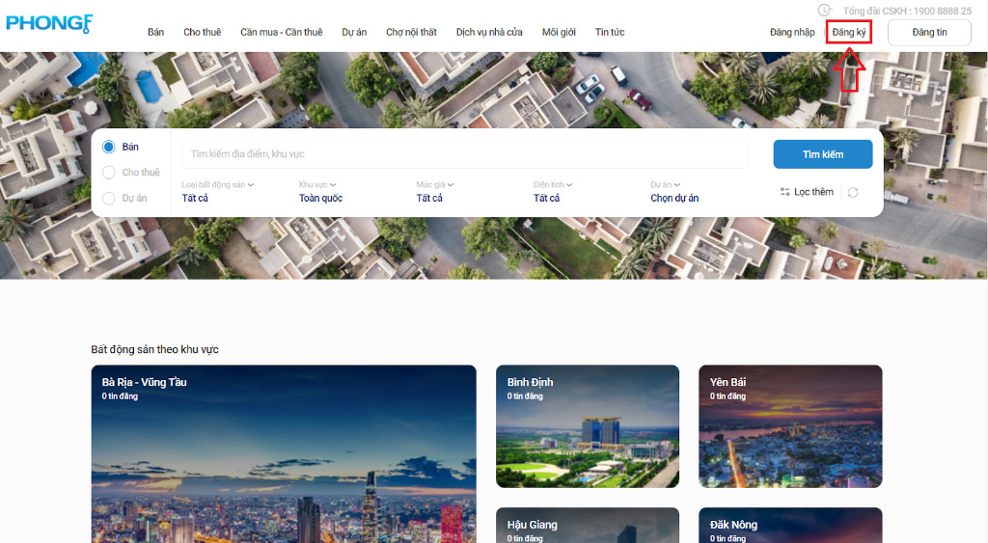Open the Môi giới menu item
This screenshot has height=543, width=988.
point(559,33)
